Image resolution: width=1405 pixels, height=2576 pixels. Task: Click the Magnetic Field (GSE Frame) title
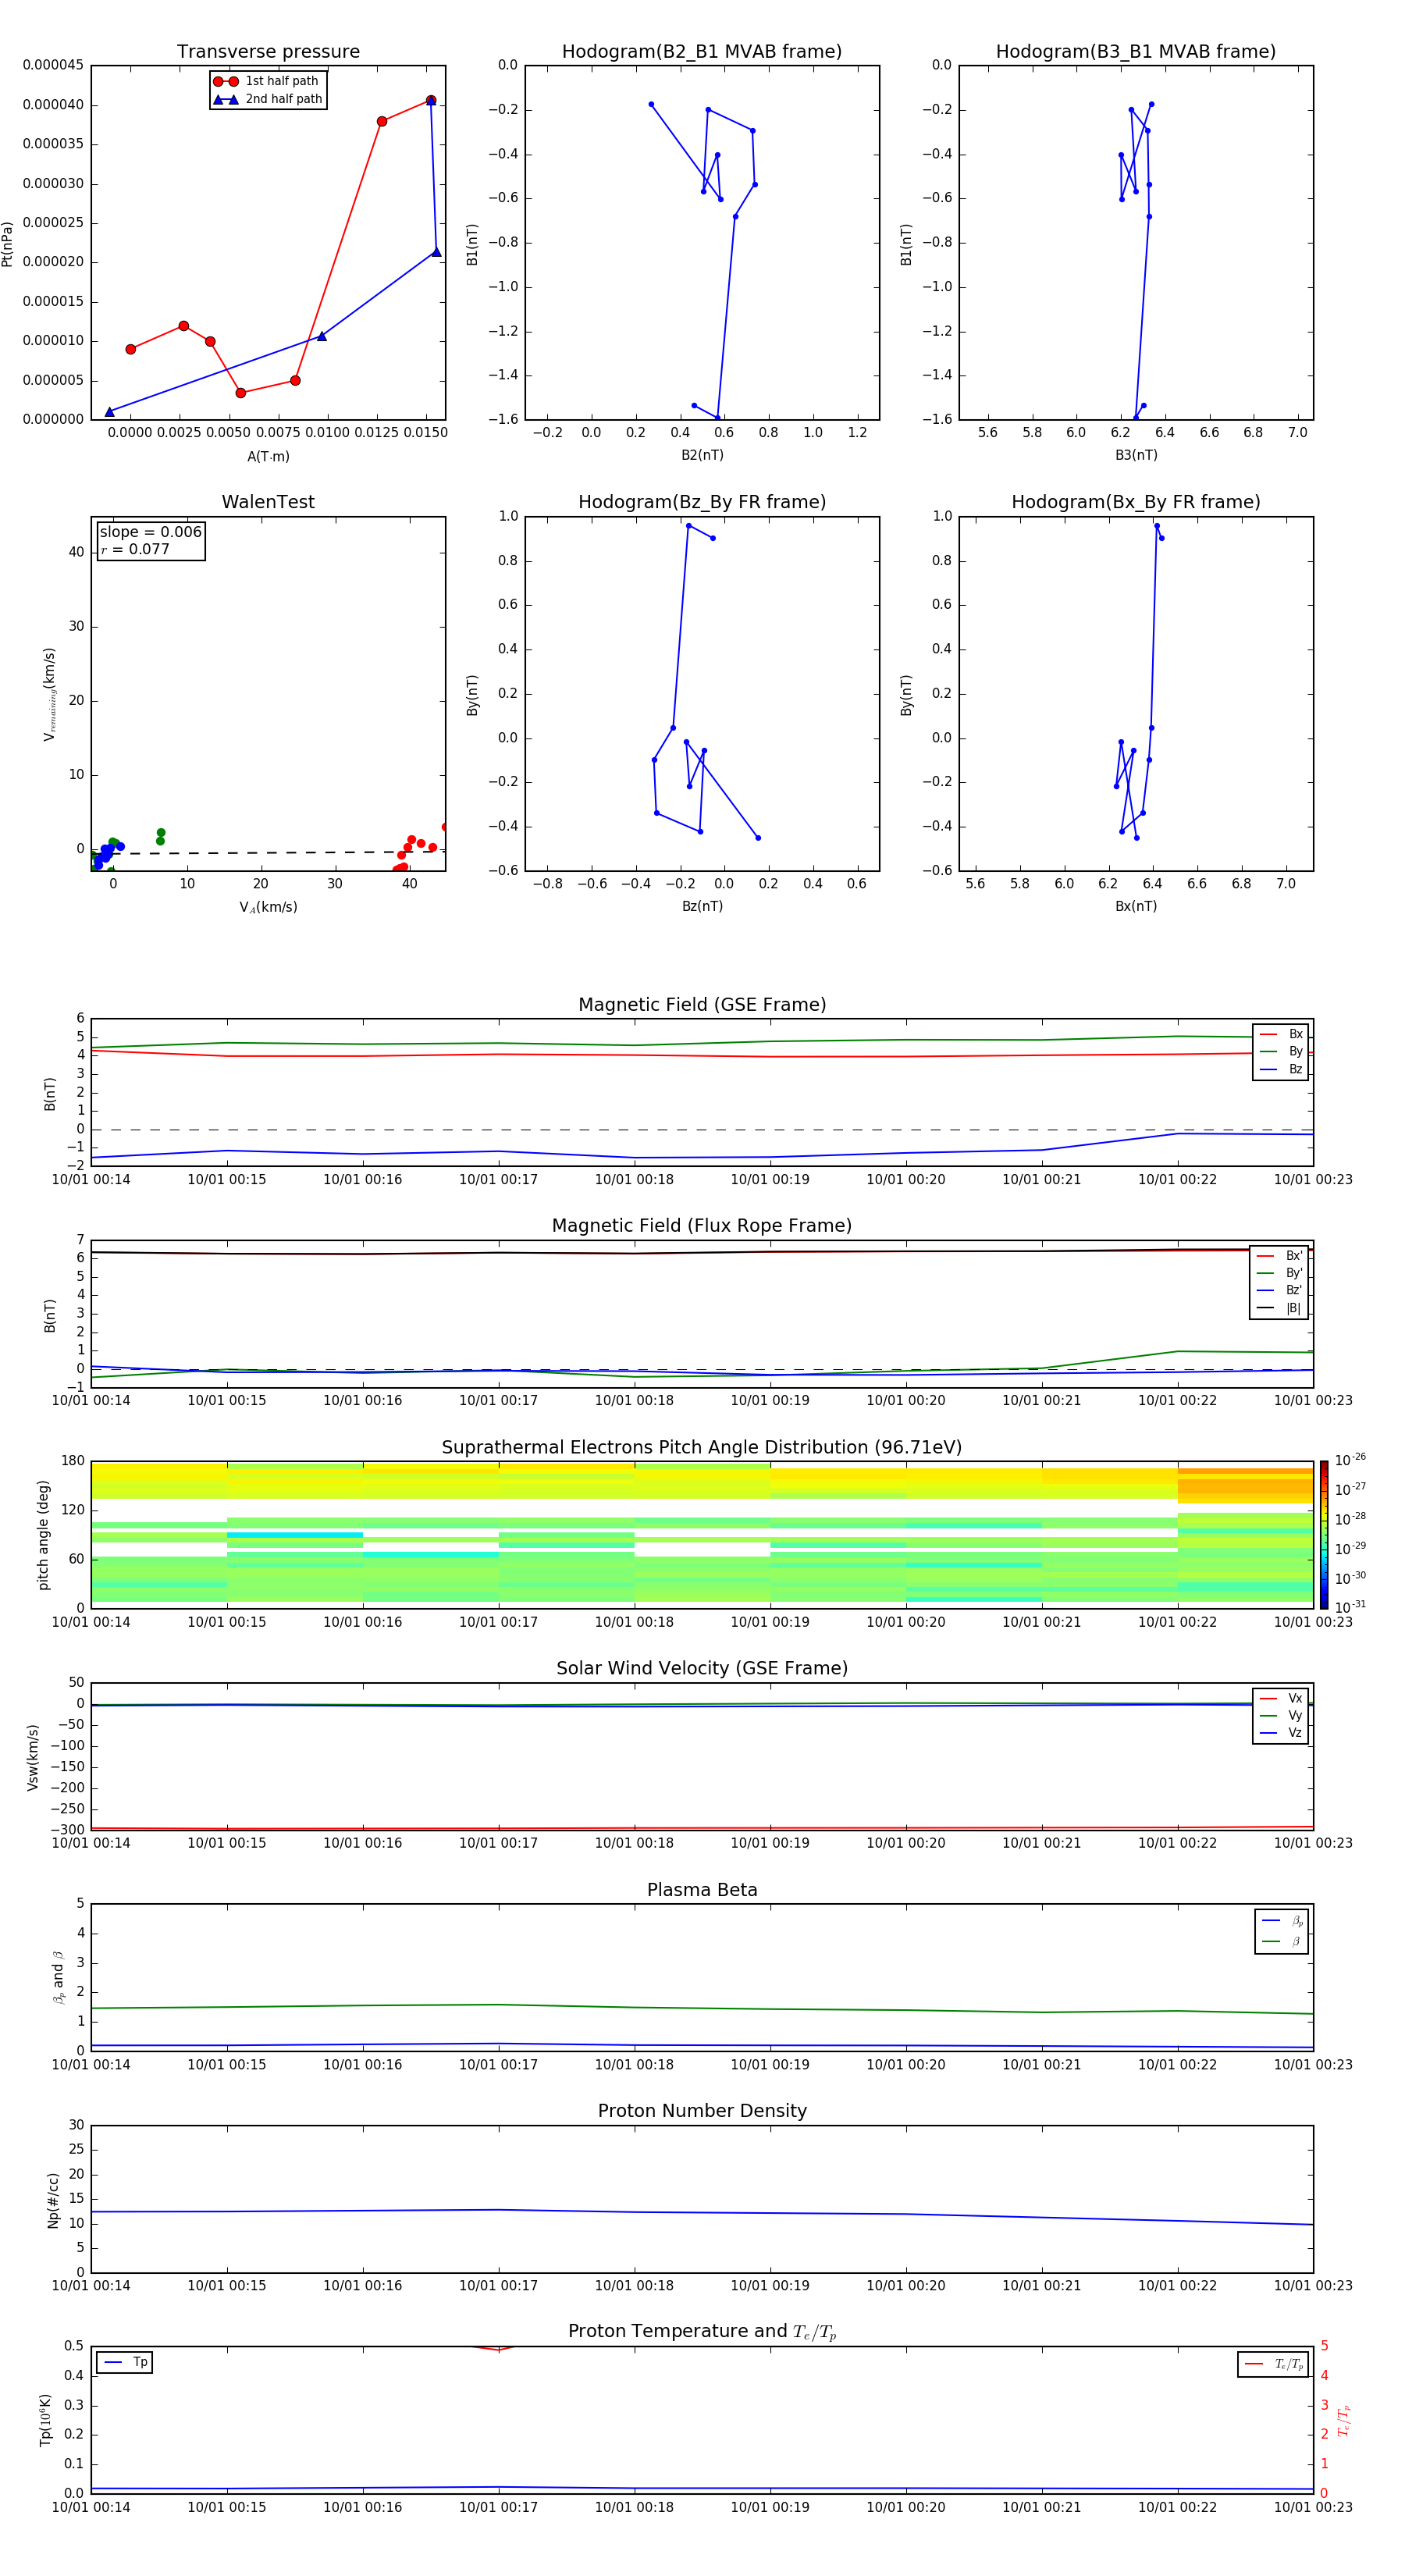(702, 1005)
